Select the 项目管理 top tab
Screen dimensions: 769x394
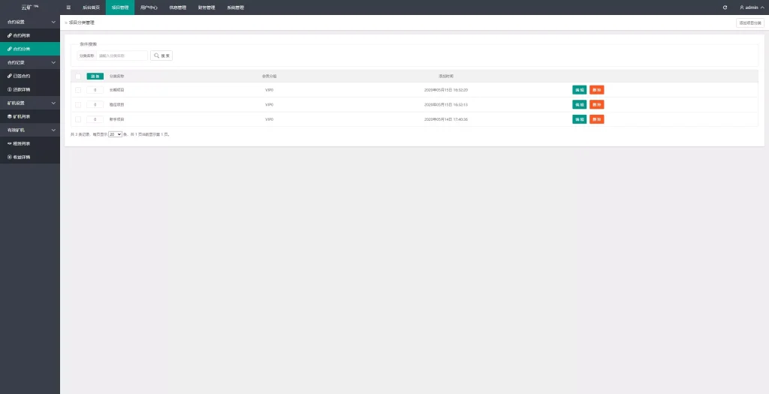[119, 8]
